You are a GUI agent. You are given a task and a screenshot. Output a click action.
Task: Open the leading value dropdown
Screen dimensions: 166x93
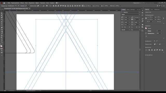pyautogui.click(x=139, y=17)
